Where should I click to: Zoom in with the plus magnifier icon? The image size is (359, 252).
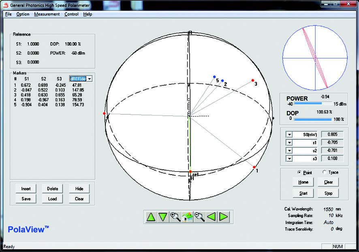tap(175, 217)
